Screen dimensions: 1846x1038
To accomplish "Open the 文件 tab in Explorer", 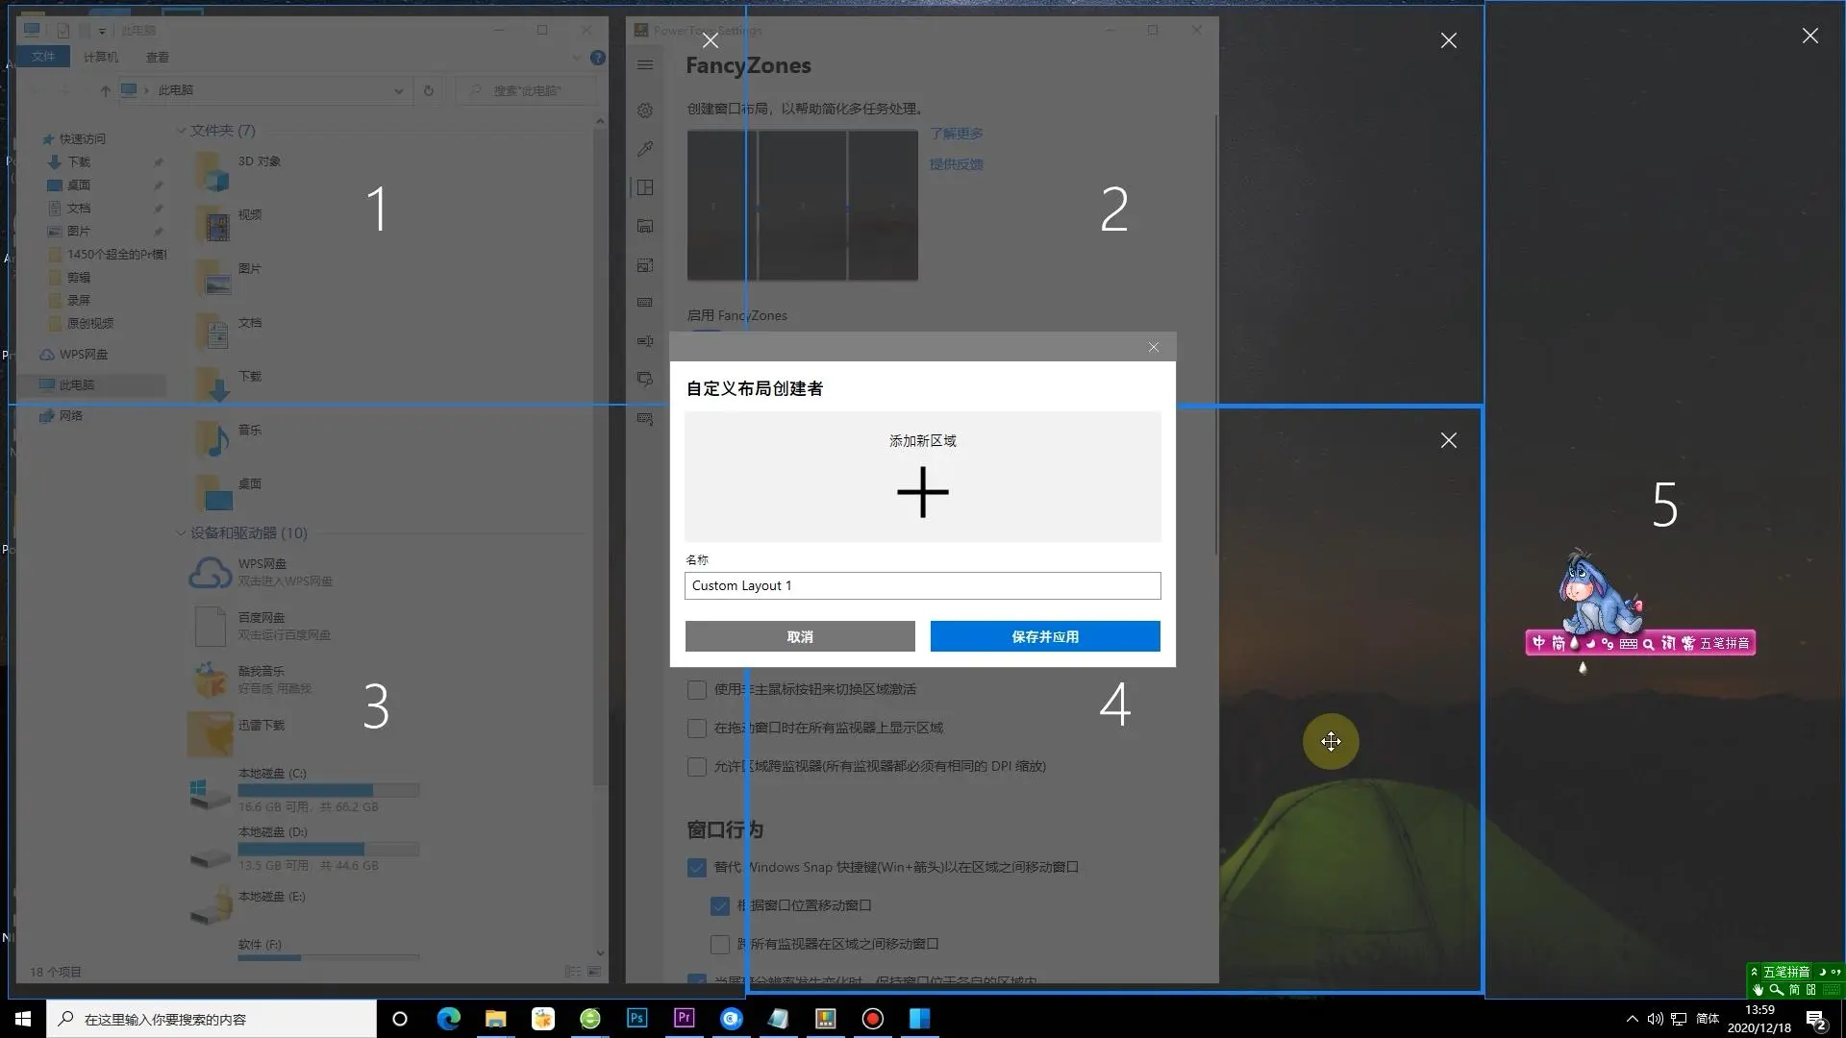I will click(43, 57).
